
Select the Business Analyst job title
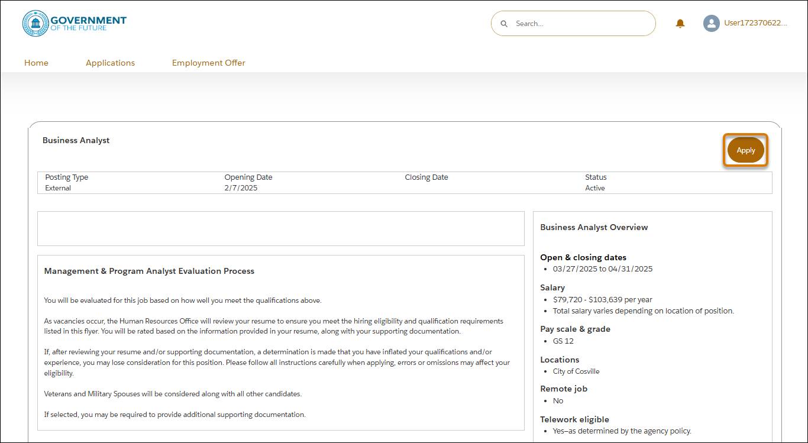pos(76,140)
